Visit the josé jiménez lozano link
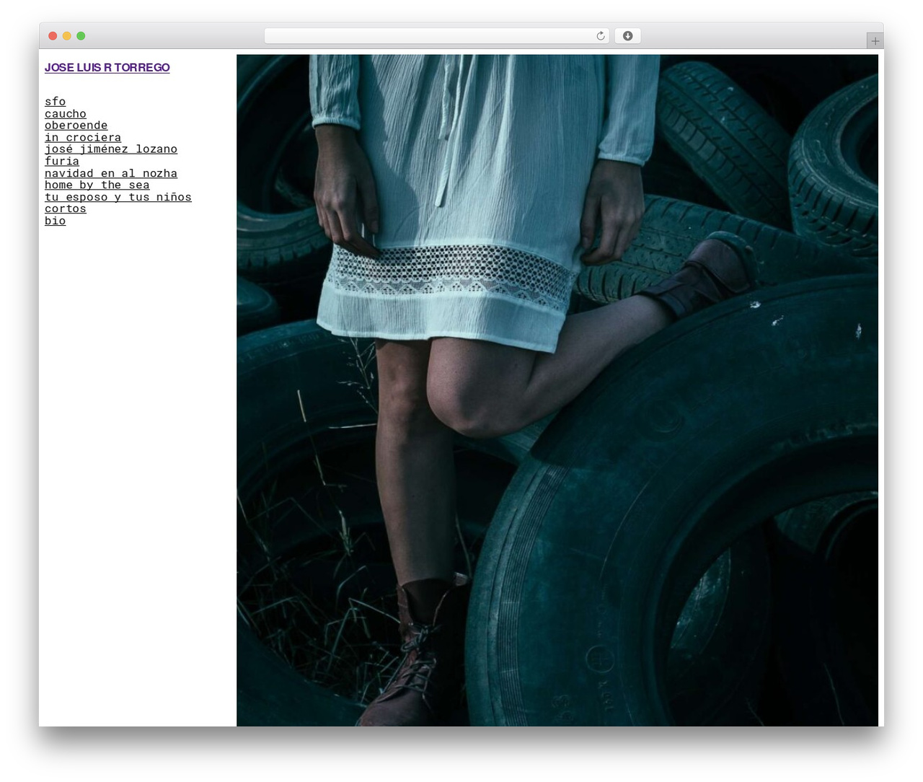 (111, 149)
